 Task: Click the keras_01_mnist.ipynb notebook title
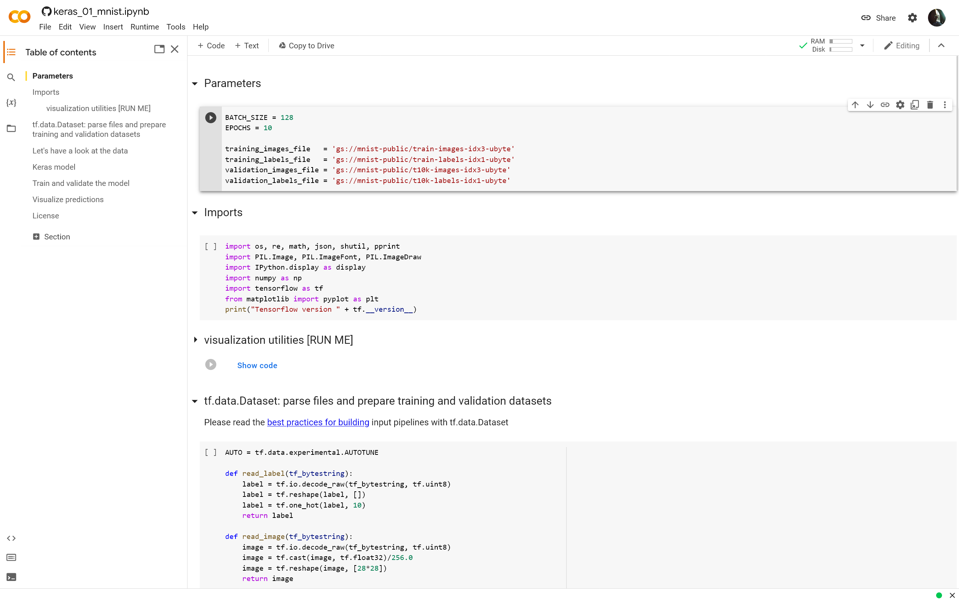(x=101, y=11)
